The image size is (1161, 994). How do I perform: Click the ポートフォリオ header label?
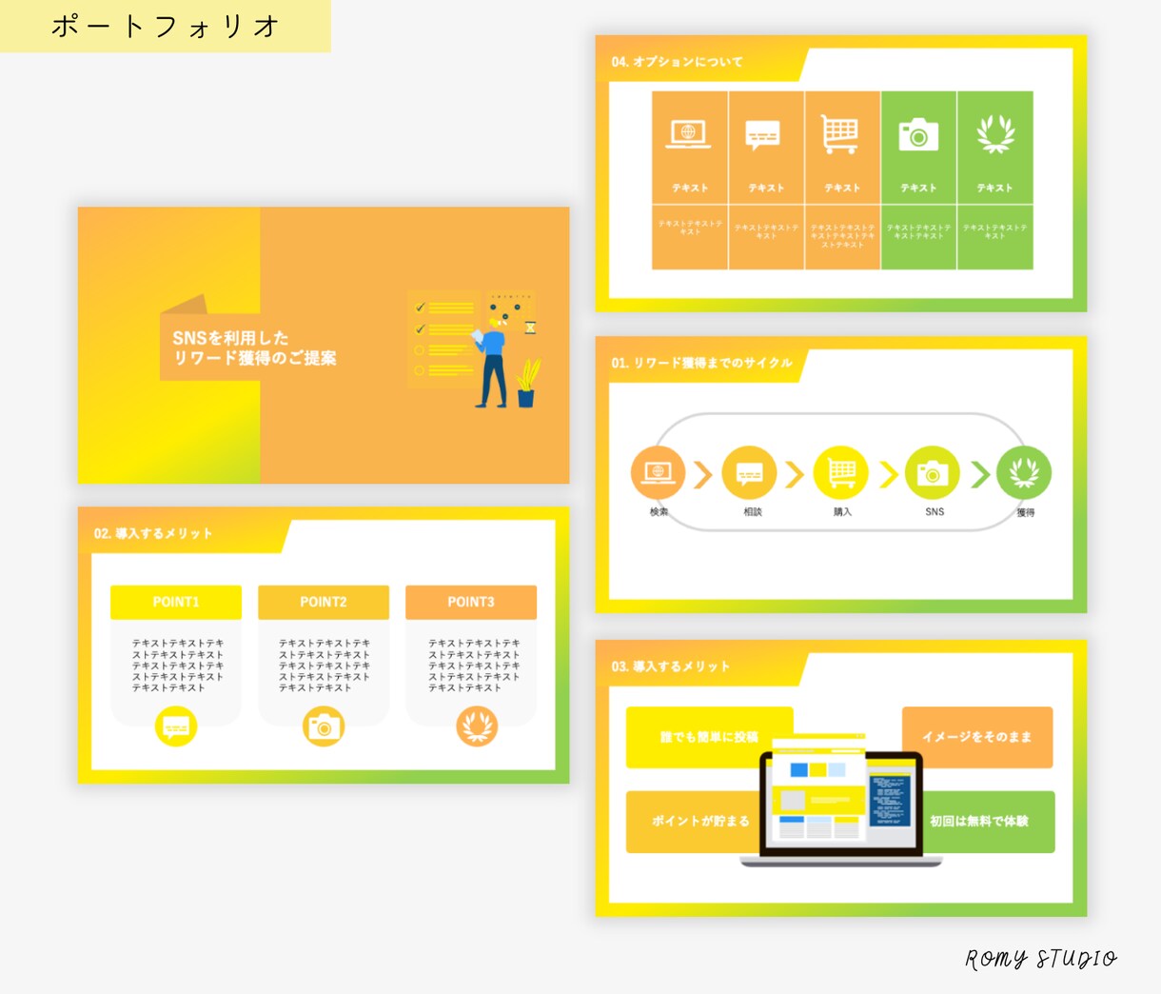point(165,26)
